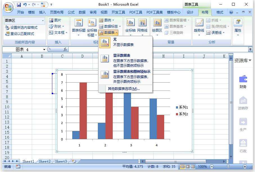Open the 设计 chart tools tab
The width and height of the screenshot is (255, 172).
190,12
